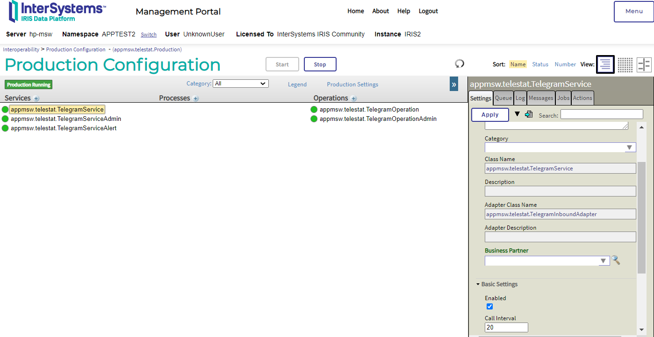Select the monitor grid view icon
The width and height of the screenshot is (654, 337).
pyautogui.click(x=625, y=64)
